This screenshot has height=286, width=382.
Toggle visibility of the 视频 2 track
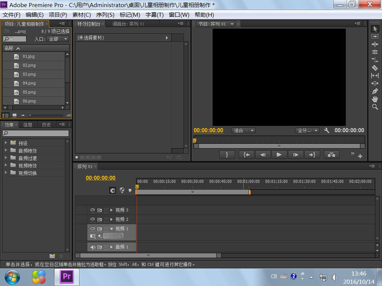click(x=93, y=219)
